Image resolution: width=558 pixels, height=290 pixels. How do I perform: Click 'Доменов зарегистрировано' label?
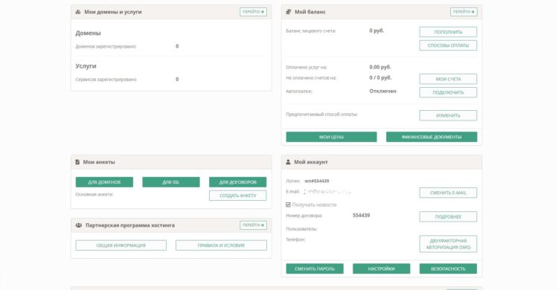click(x=106, y=46)
